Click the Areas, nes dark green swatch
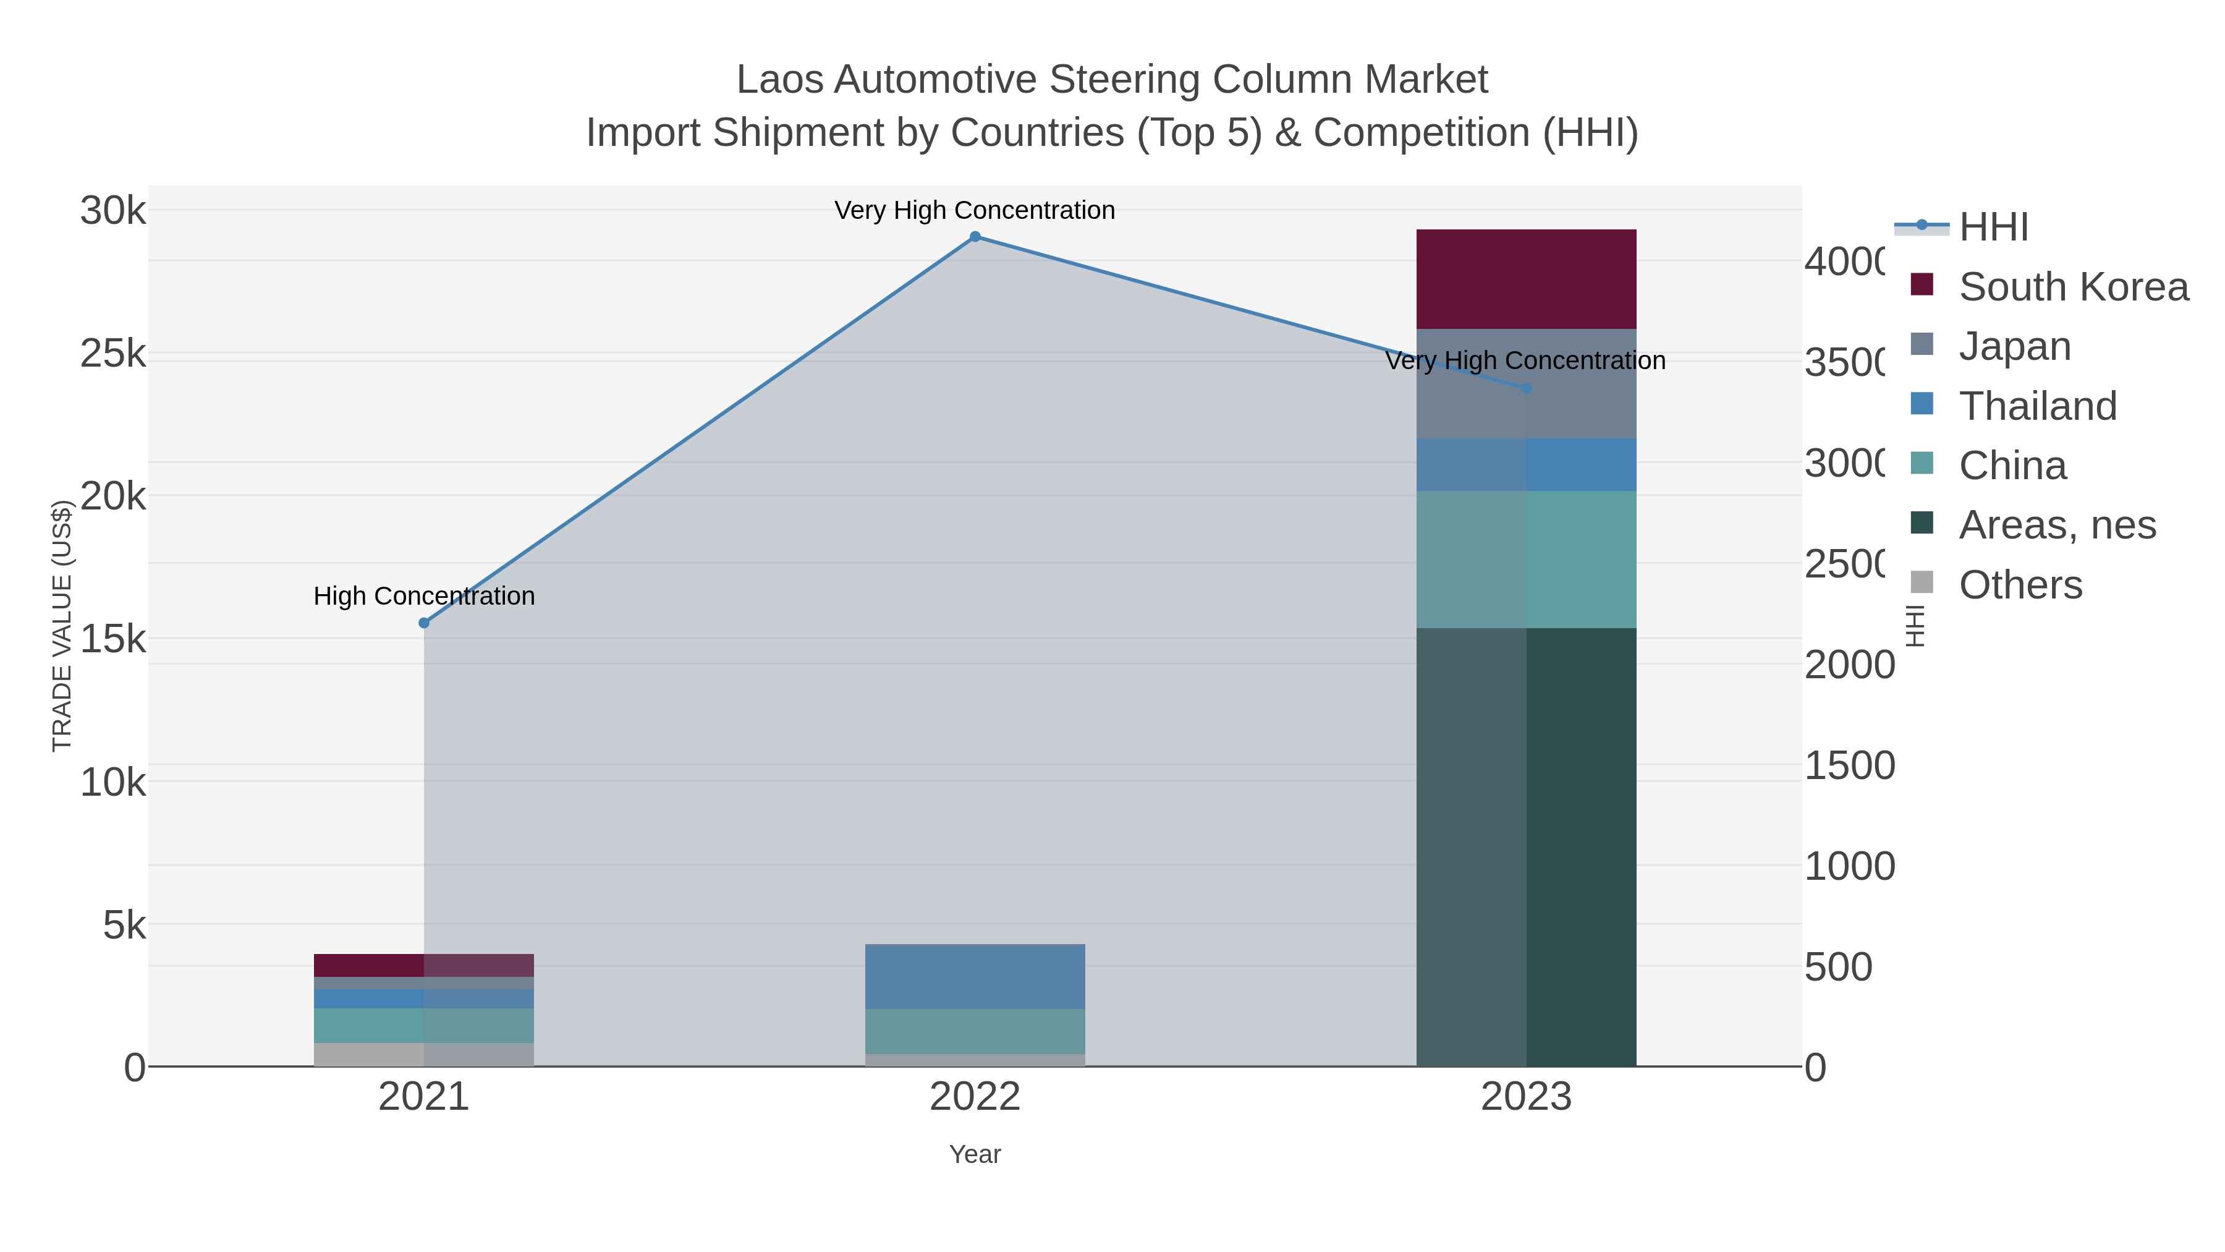The height and width of the screenshot is (1252, 2225). click(x=1922, y=522)
